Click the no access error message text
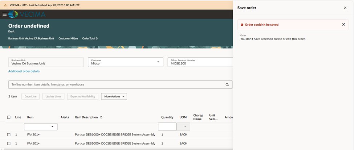Screen dimensions: 354x150 pos(273,39)
